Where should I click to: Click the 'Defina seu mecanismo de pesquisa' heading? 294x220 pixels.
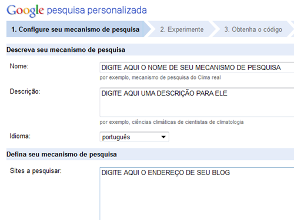pos(62,155)
